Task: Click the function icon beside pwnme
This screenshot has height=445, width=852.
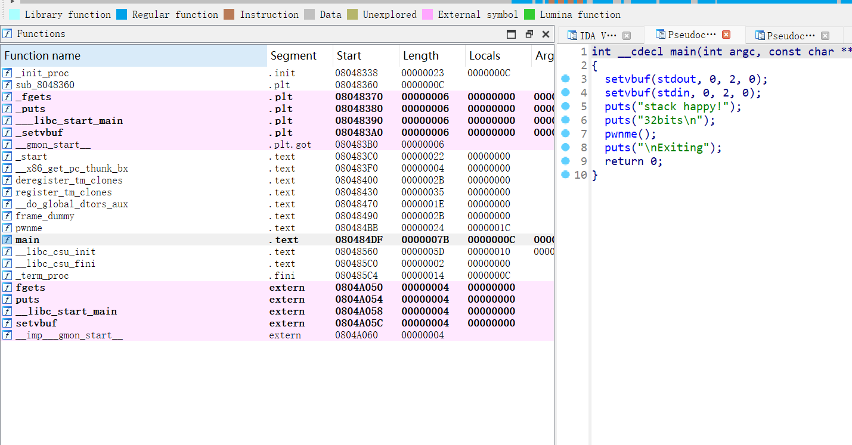Action: pos(7,228)
